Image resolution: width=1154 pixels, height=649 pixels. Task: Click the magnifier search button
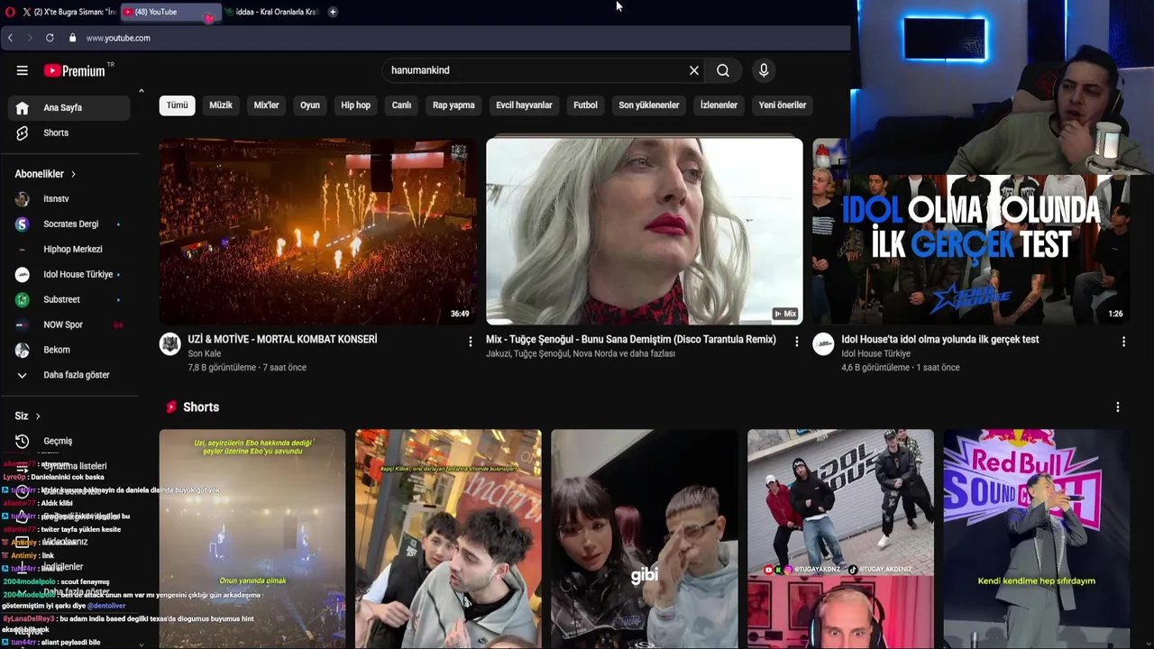723,70
